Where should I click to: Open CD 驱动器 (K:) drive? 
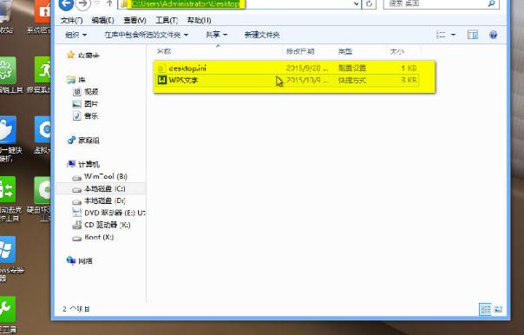point(108,225)
